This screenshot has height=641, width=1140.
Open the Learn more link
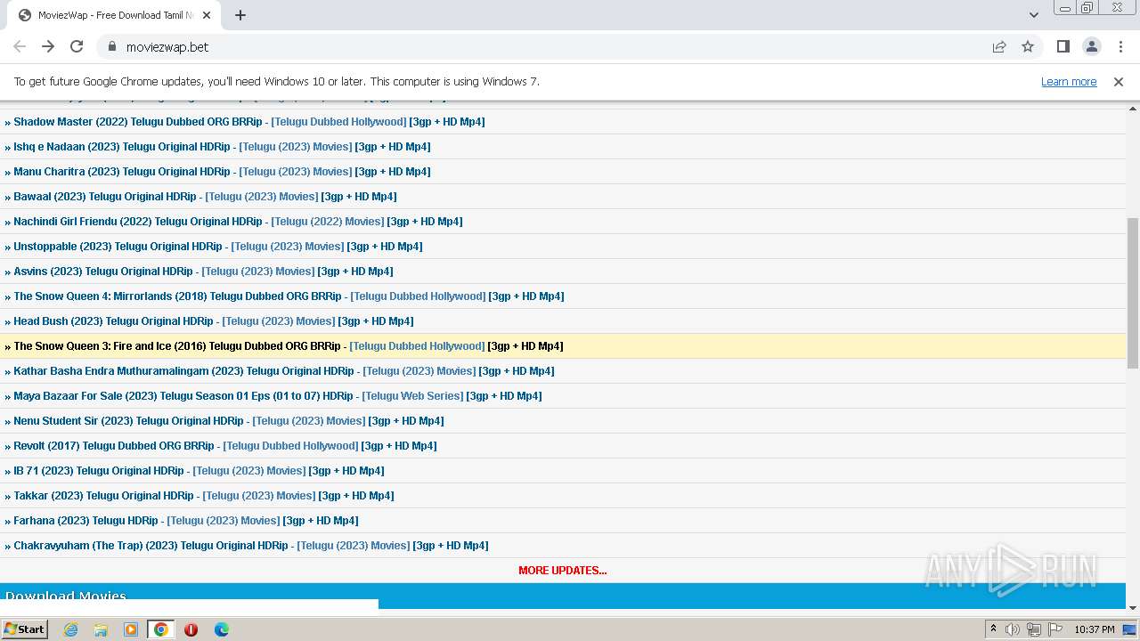1069,81
